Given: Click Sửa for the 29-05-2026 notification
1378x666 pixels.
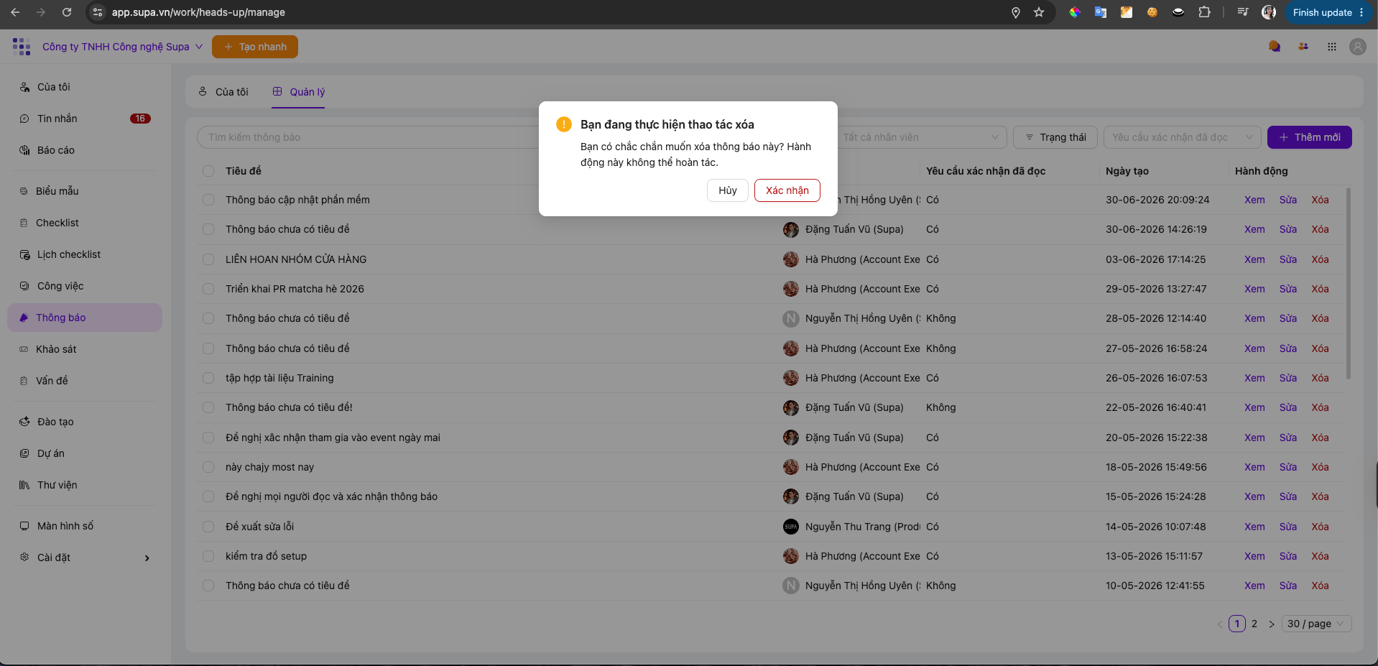Looking at the screenshot, I should pos(1288,289).
